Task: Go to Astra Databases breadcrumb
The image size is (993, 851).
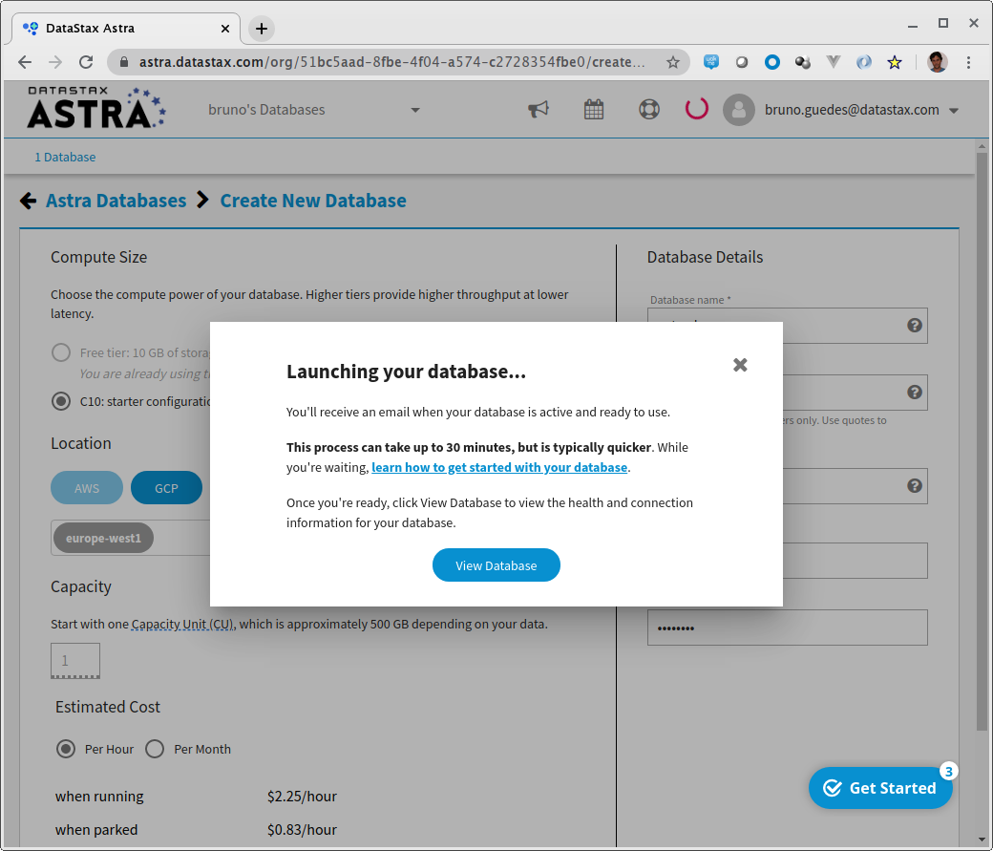Action: [116, 201]
